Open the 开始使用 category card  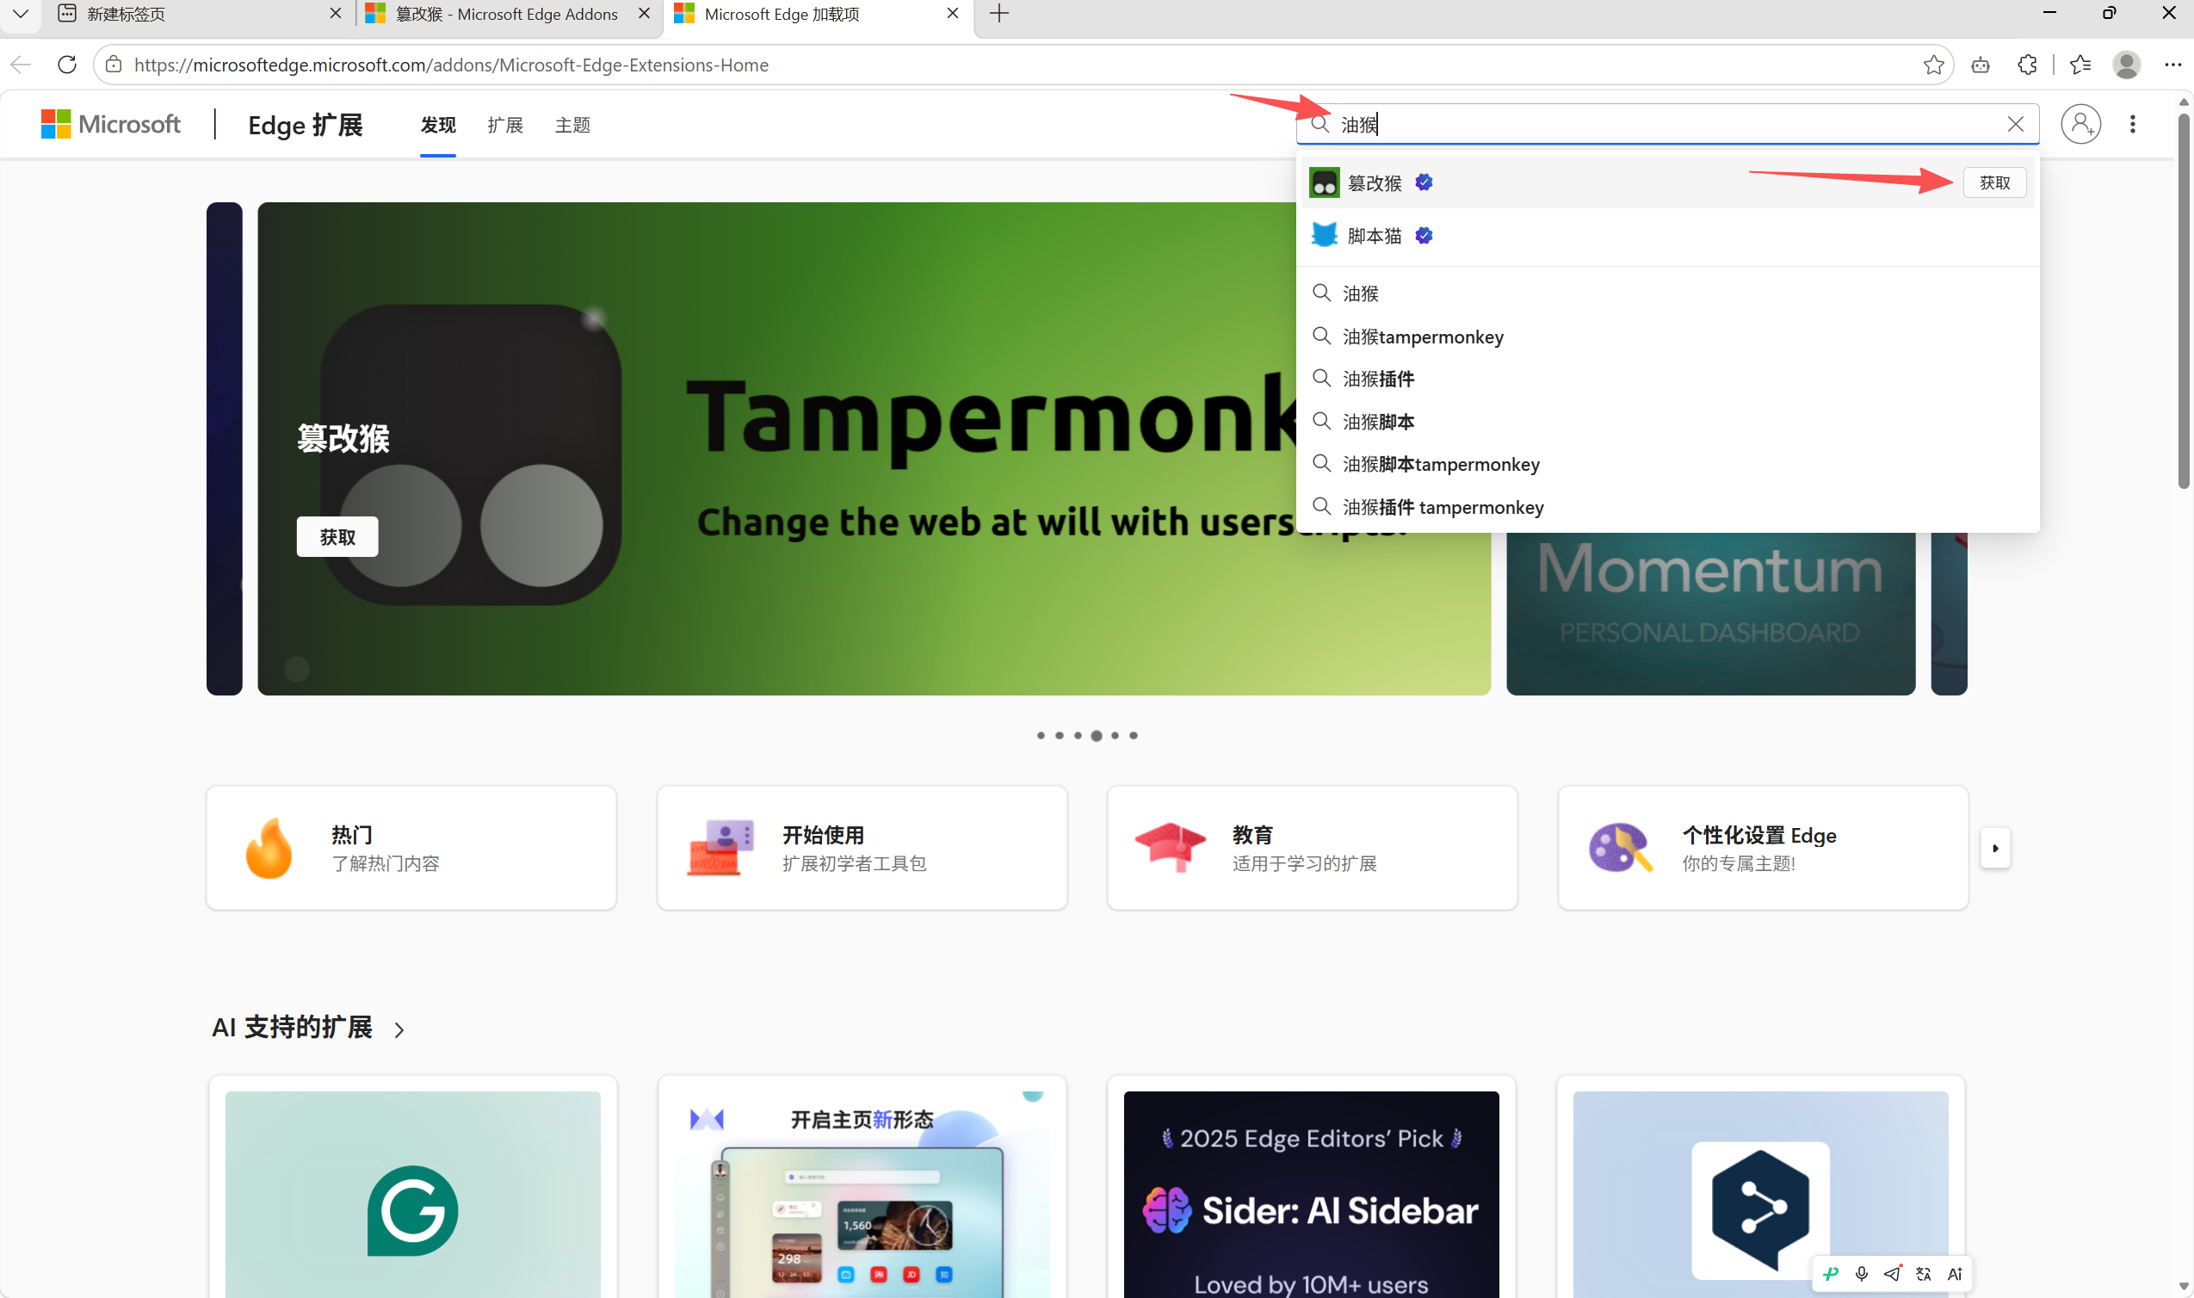(862, 848)
